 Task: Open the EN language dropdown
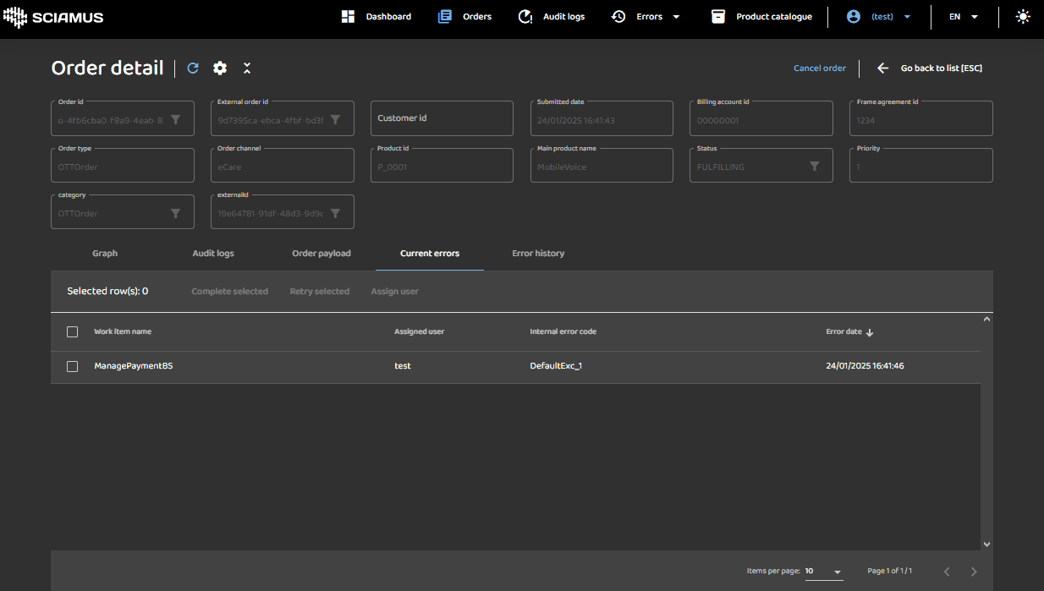(x=963, y=17)
